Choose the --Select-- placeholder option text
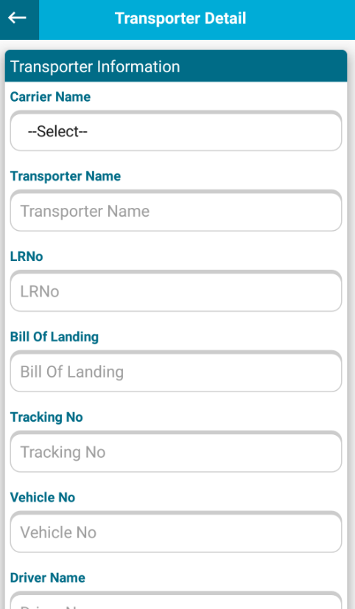The width and height of the screenshot is (355, 609). [57, 131]
